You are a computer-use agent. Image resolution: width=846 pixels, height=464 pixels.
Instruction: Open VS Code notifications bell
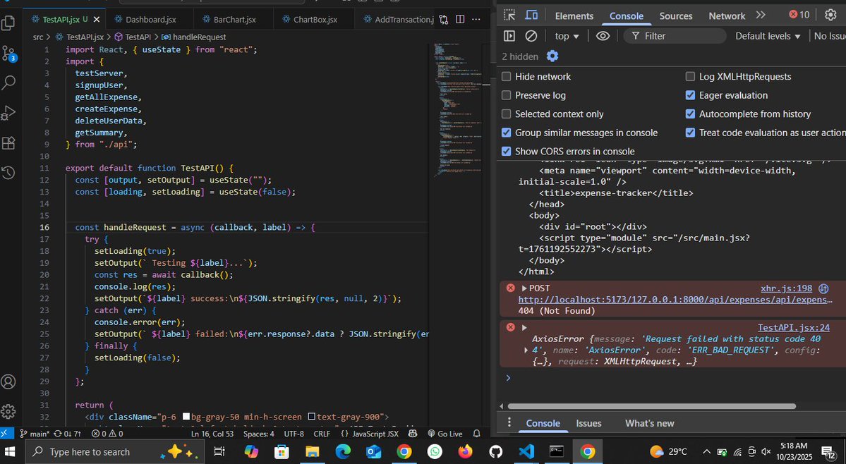[x=476, y=433]
